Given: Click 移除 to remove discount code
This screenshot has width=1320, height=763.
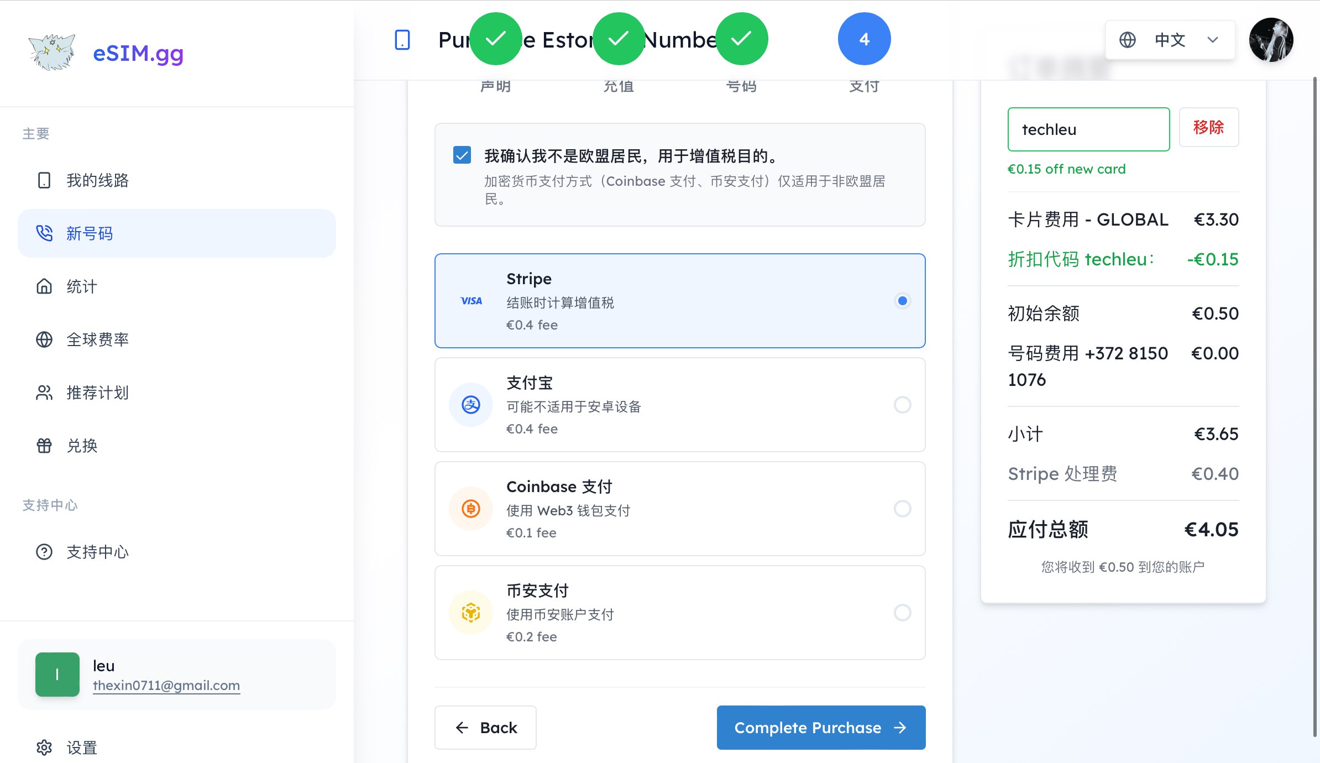Looking at the screenshot, I should (x=1209, y=127).
